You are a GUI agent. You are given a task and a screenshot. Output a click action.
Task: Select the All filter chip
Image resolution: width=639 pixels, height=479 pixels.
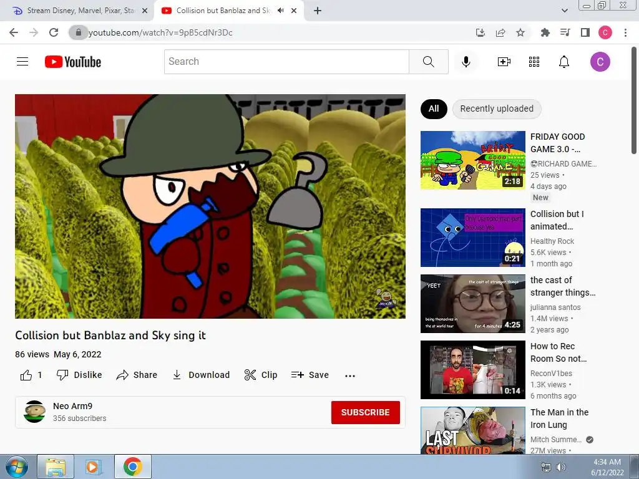[x=434, y=109]
